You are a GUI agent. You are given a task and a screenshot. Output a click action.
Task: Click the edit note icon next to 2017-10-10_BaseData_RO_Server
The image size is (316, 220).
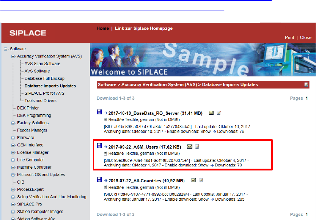click(219, 113)
